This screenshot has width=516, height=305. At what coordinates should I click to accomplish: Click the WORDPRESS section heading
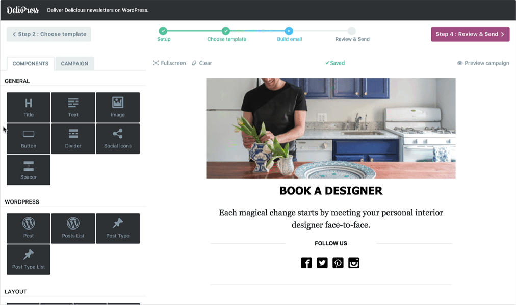tap(22, 201)
